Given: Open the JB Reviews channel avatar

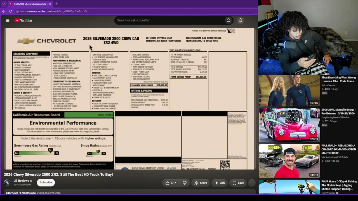Looking at the screenshot, I should tap(8, 183).
